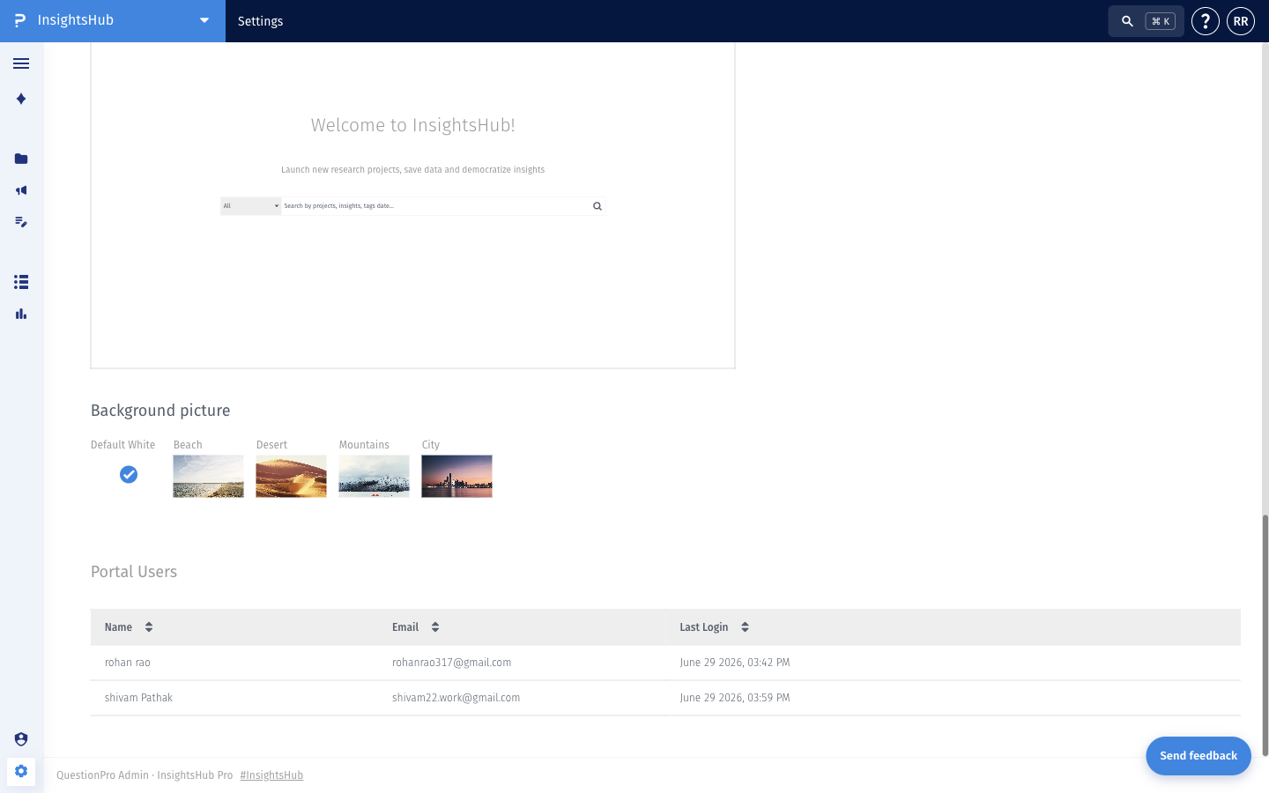Click the megaphone icon in sidebar

21,190
